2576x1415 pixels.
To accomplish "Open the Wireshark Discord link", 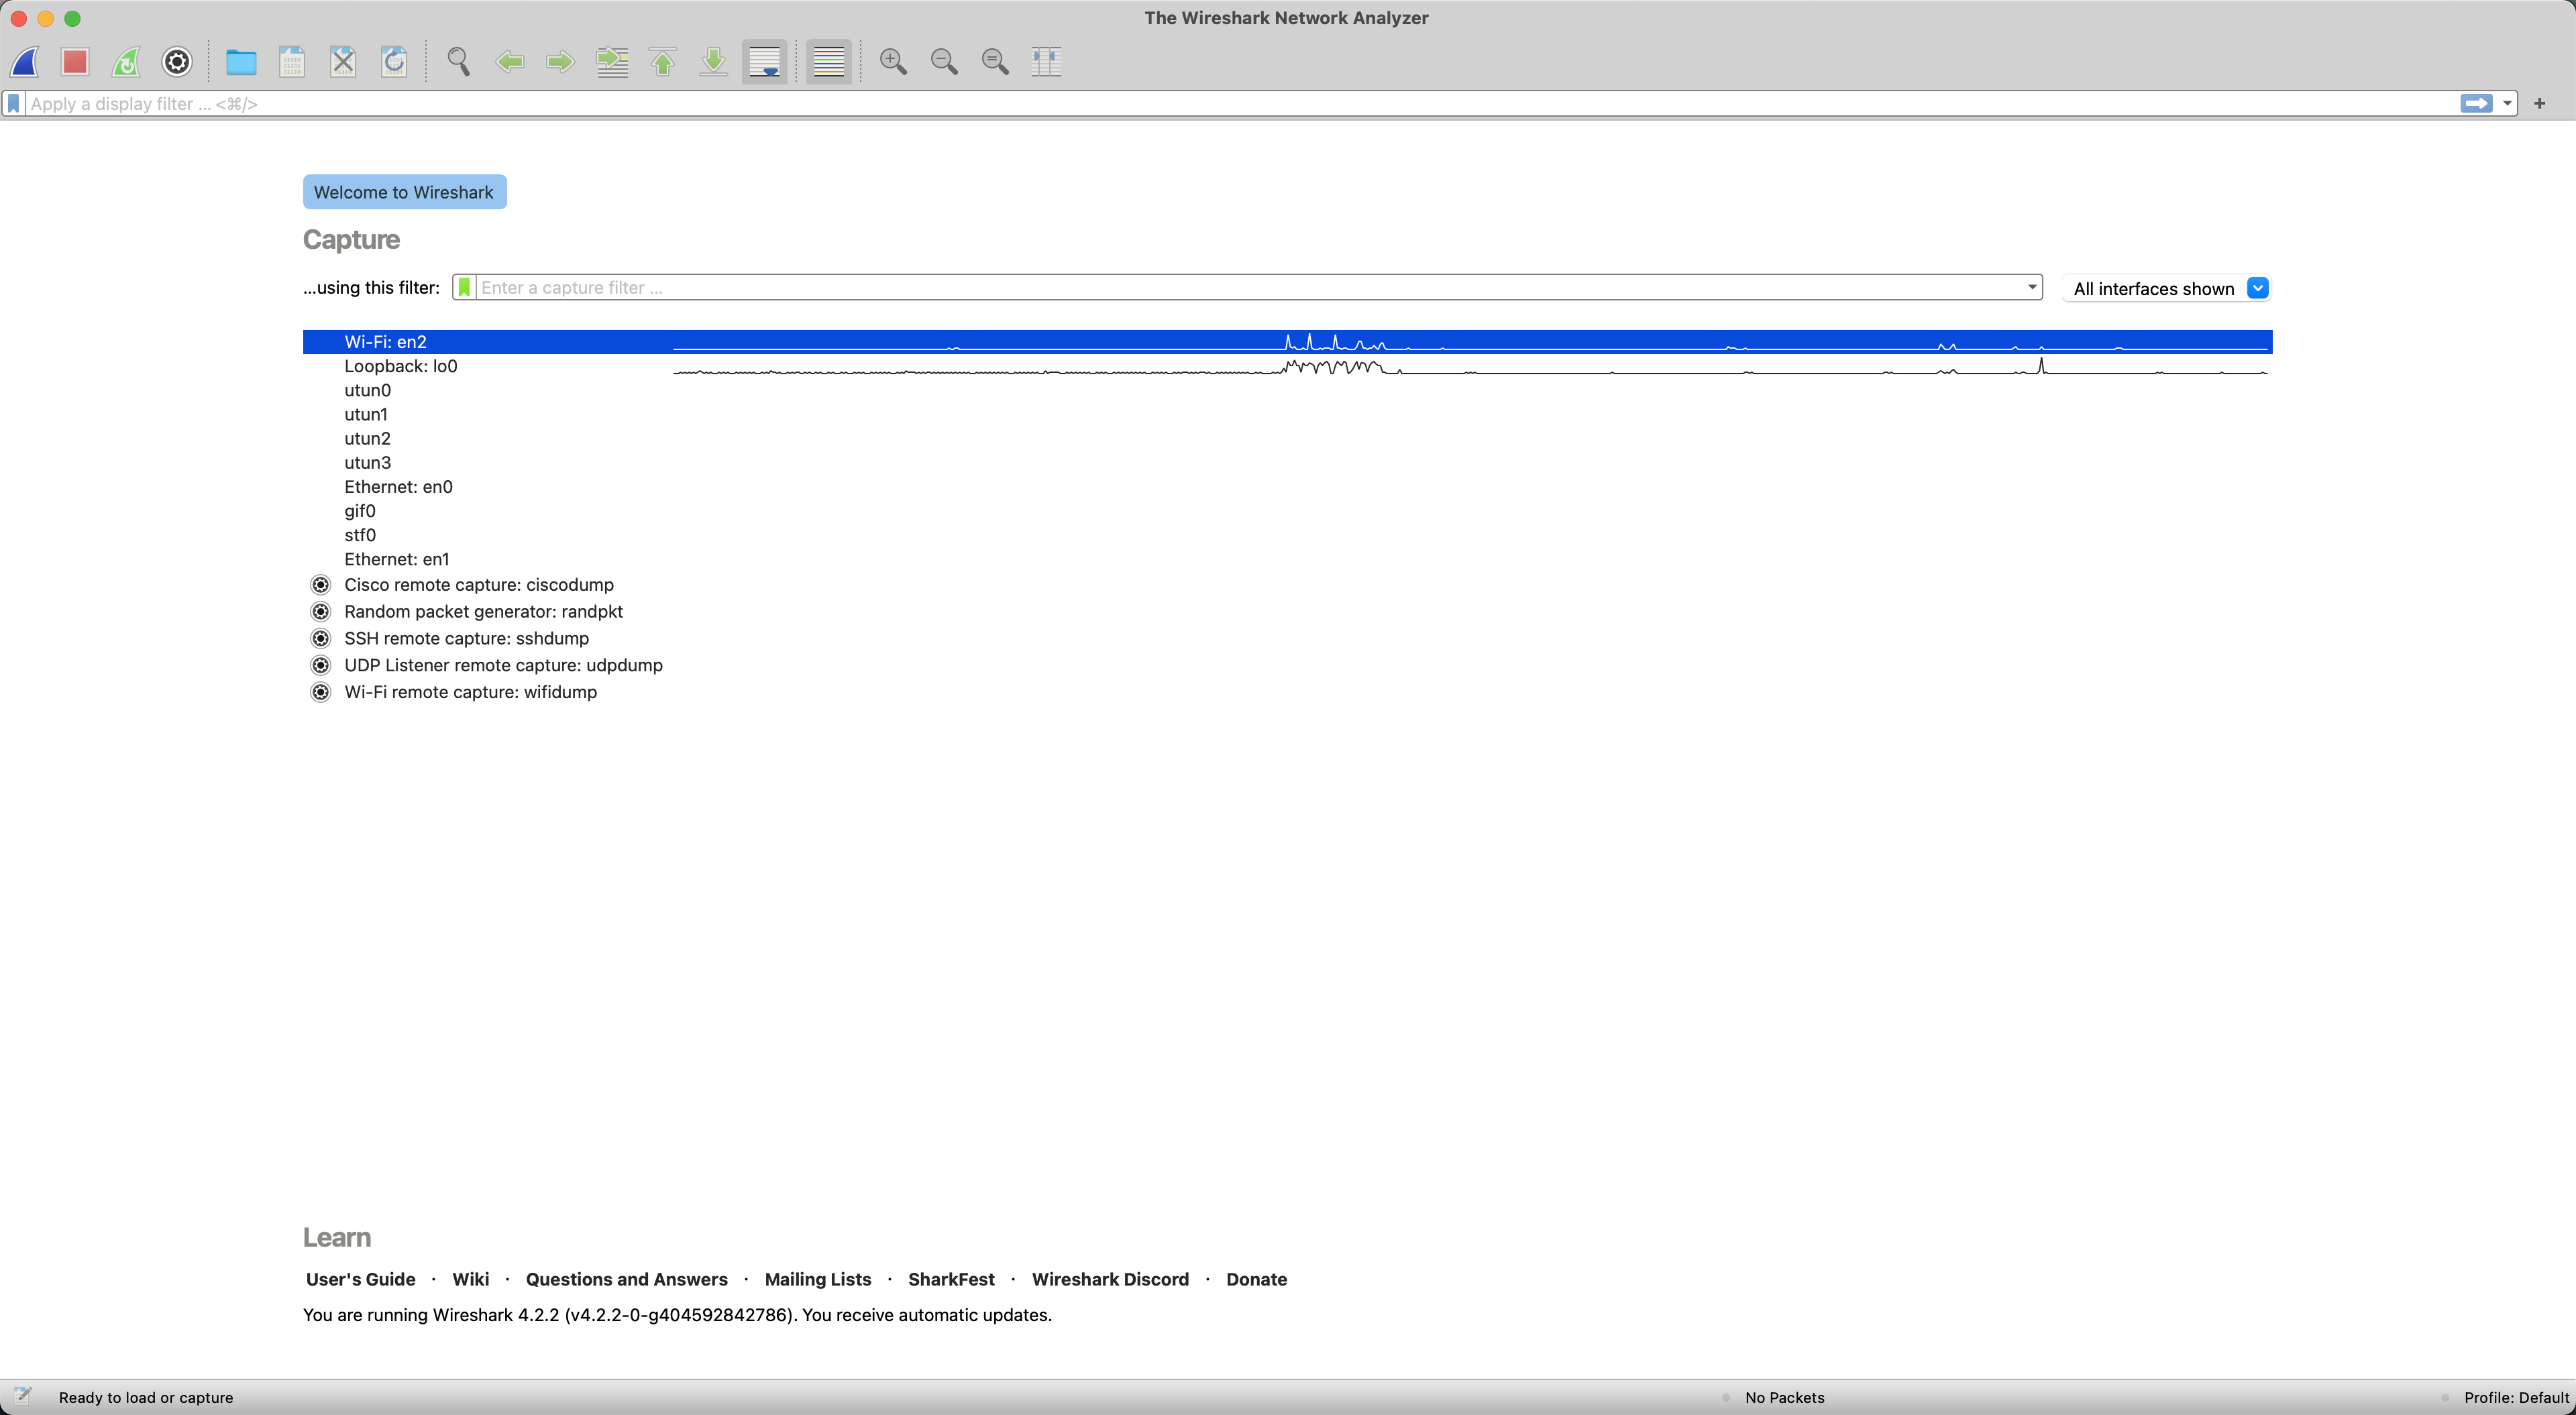I will (1110, 1279).
